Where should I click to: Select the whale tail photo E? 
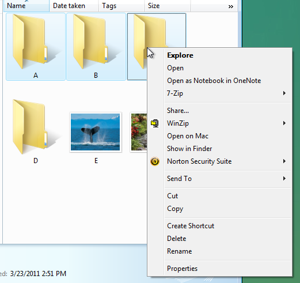click(96, 132)
